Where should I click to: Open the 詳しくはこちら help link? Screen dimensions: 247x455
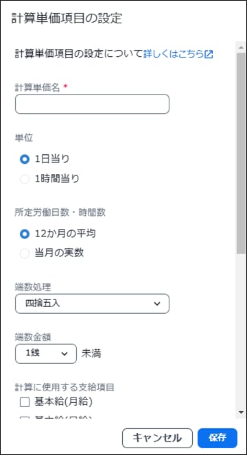point(174,54)
